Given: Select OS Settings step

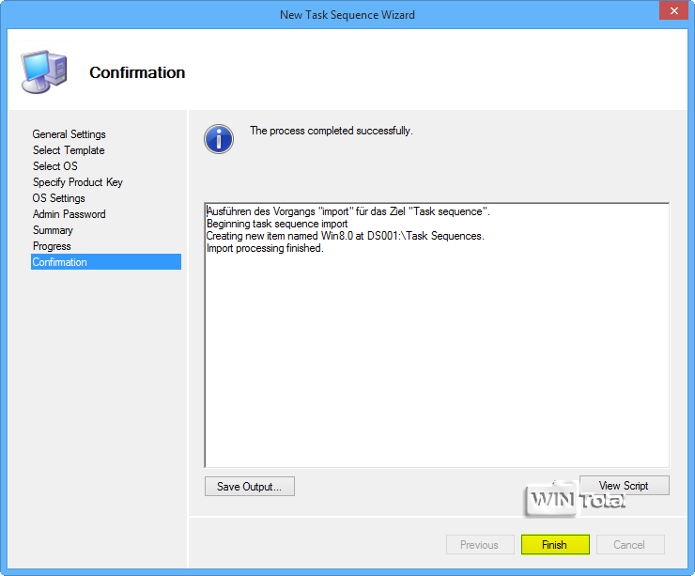Looking at the screenshot, I should tap(59, 198).
